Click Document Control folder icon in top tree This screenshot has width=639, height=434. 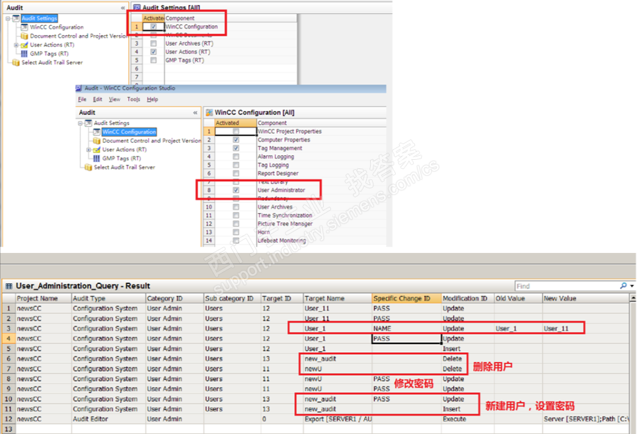click(24, 36)
